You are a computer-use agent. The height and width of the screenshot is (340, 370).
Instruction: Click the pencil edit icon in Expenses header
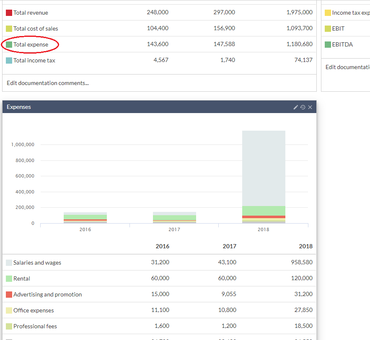pos(296,107)
